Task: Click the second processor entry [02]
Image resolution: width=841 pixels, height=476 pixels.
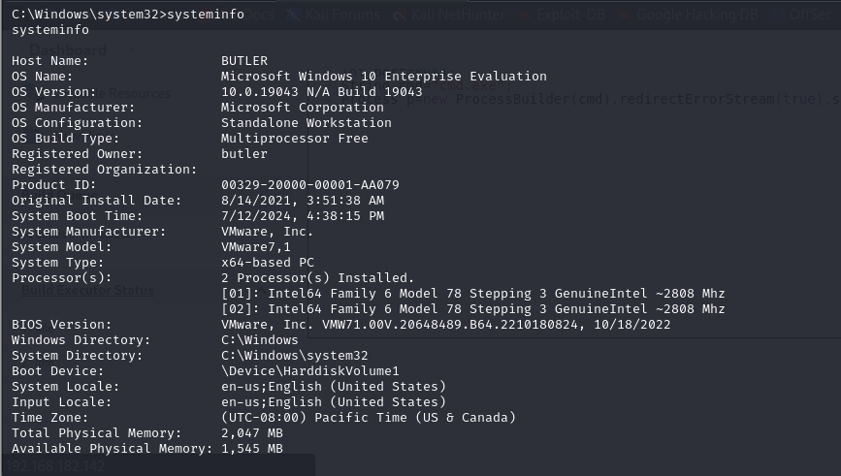Action: 472,309
